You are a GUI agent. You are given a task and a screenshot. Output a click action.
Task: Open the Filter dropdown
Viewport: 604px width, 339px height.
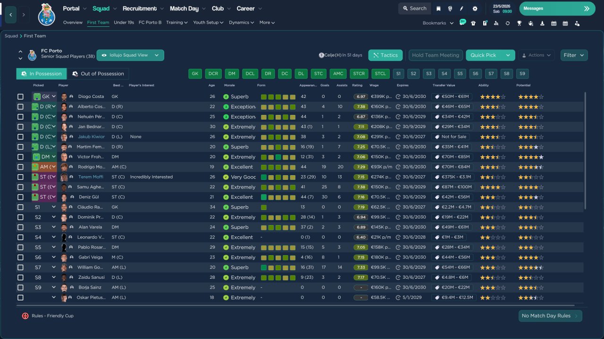coord(574,55)
